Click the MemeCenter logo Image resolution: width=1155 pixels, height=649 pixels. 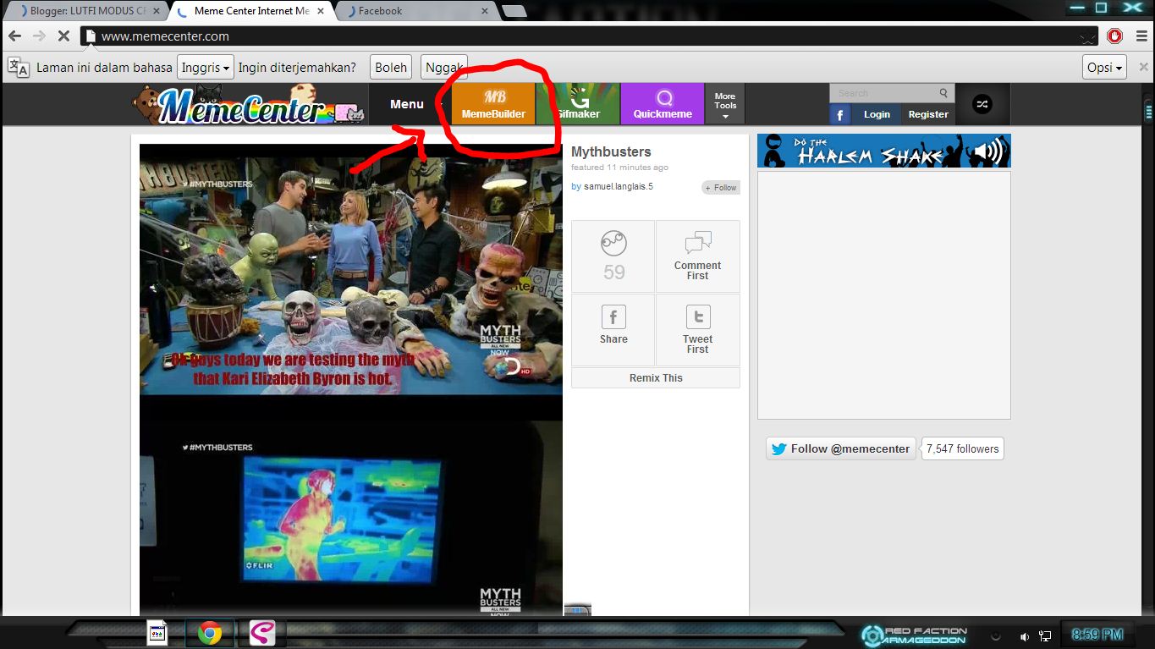250,105
